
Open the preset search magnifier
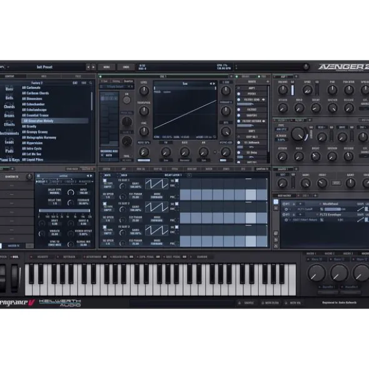pos(91,83)
